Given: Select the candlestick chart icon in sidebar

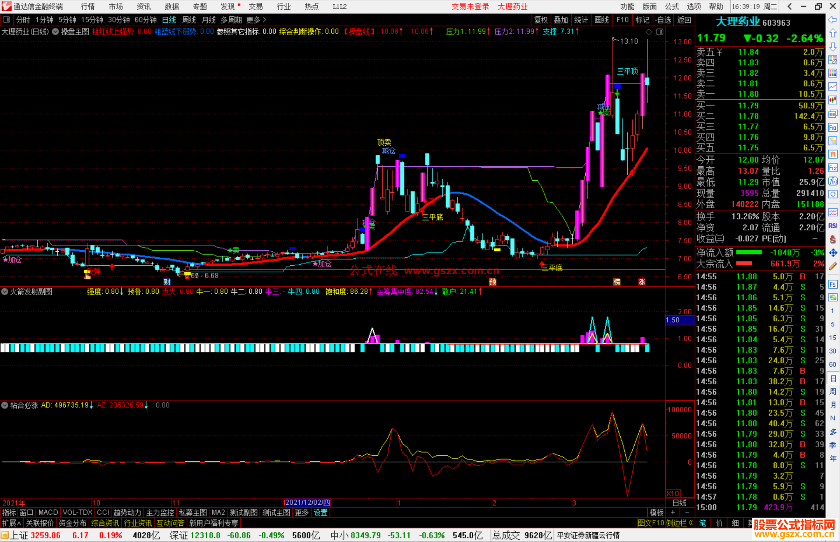Looking at the screenshot, I should tap(833, 100).
